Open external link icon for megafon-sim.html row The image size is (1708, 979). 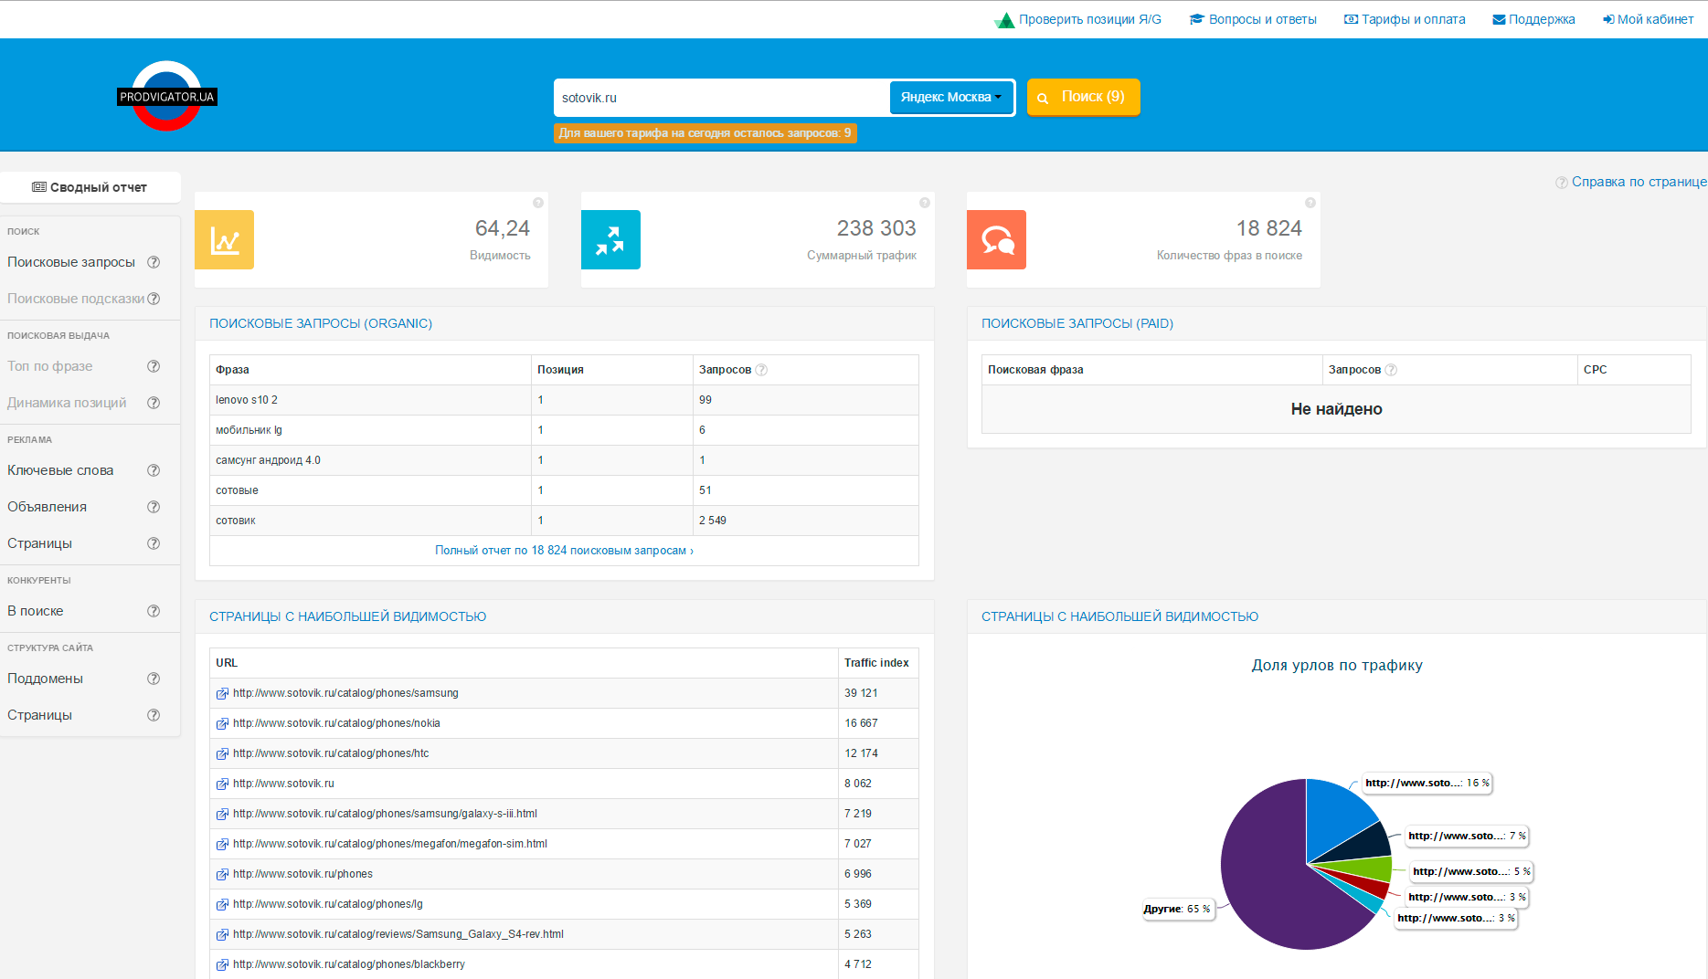click(222, 844)
